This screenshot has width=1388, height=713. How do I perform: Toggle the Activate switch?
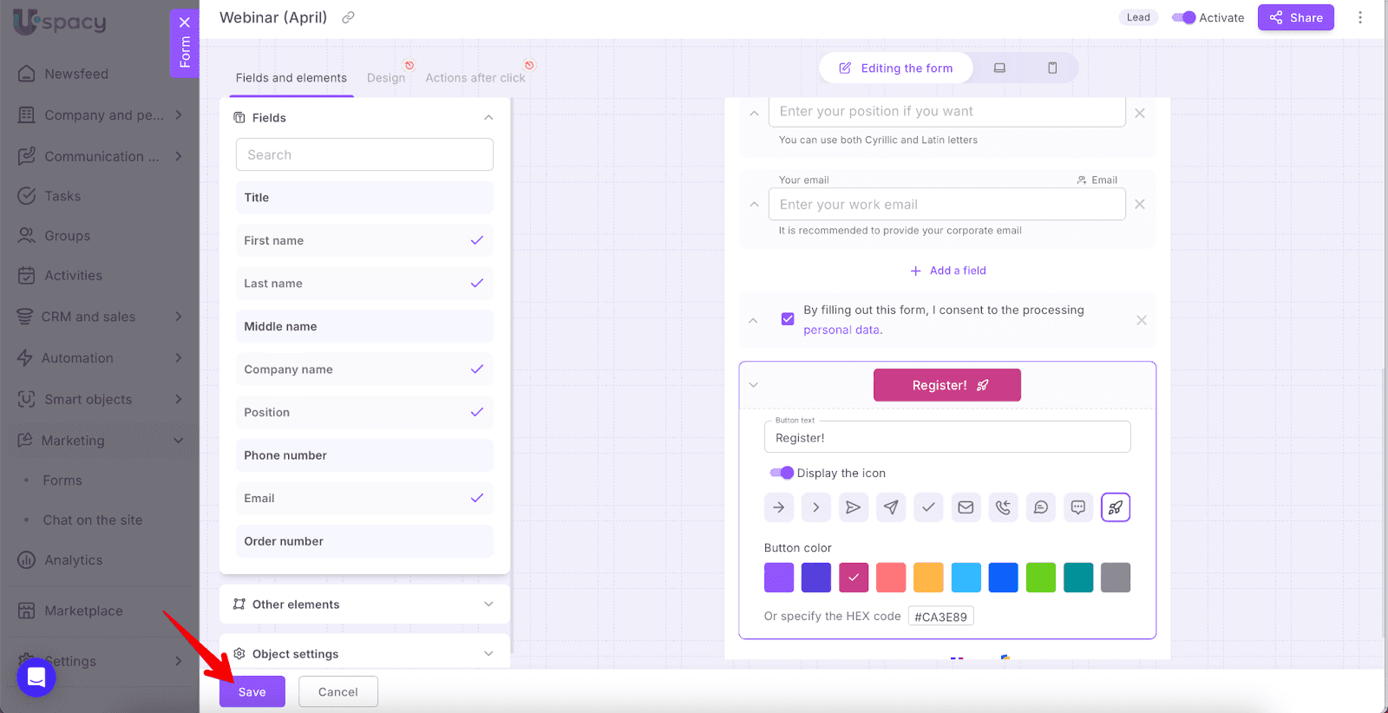click(1183, 17)
